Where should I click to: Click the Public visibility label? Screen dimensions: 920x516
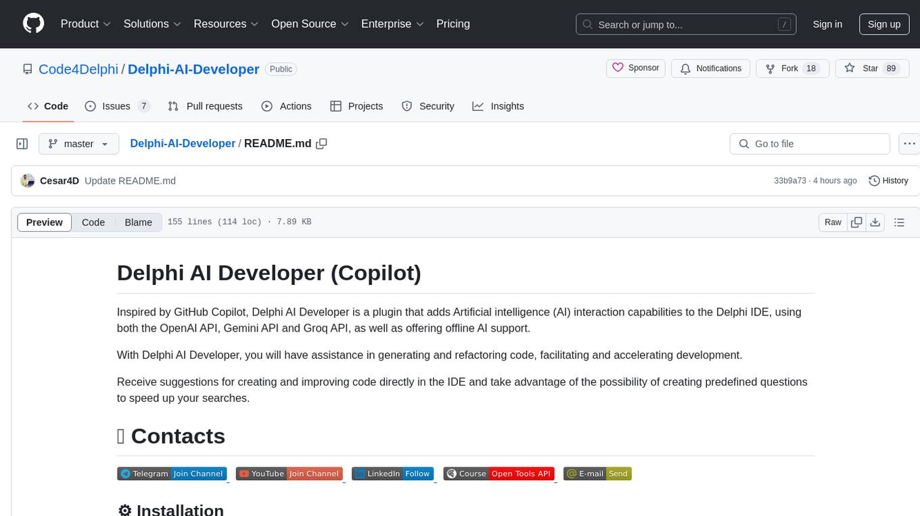pos(281,69)
